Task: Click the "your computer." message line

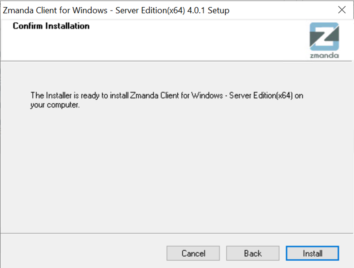Action: click(x=55, y=105)
